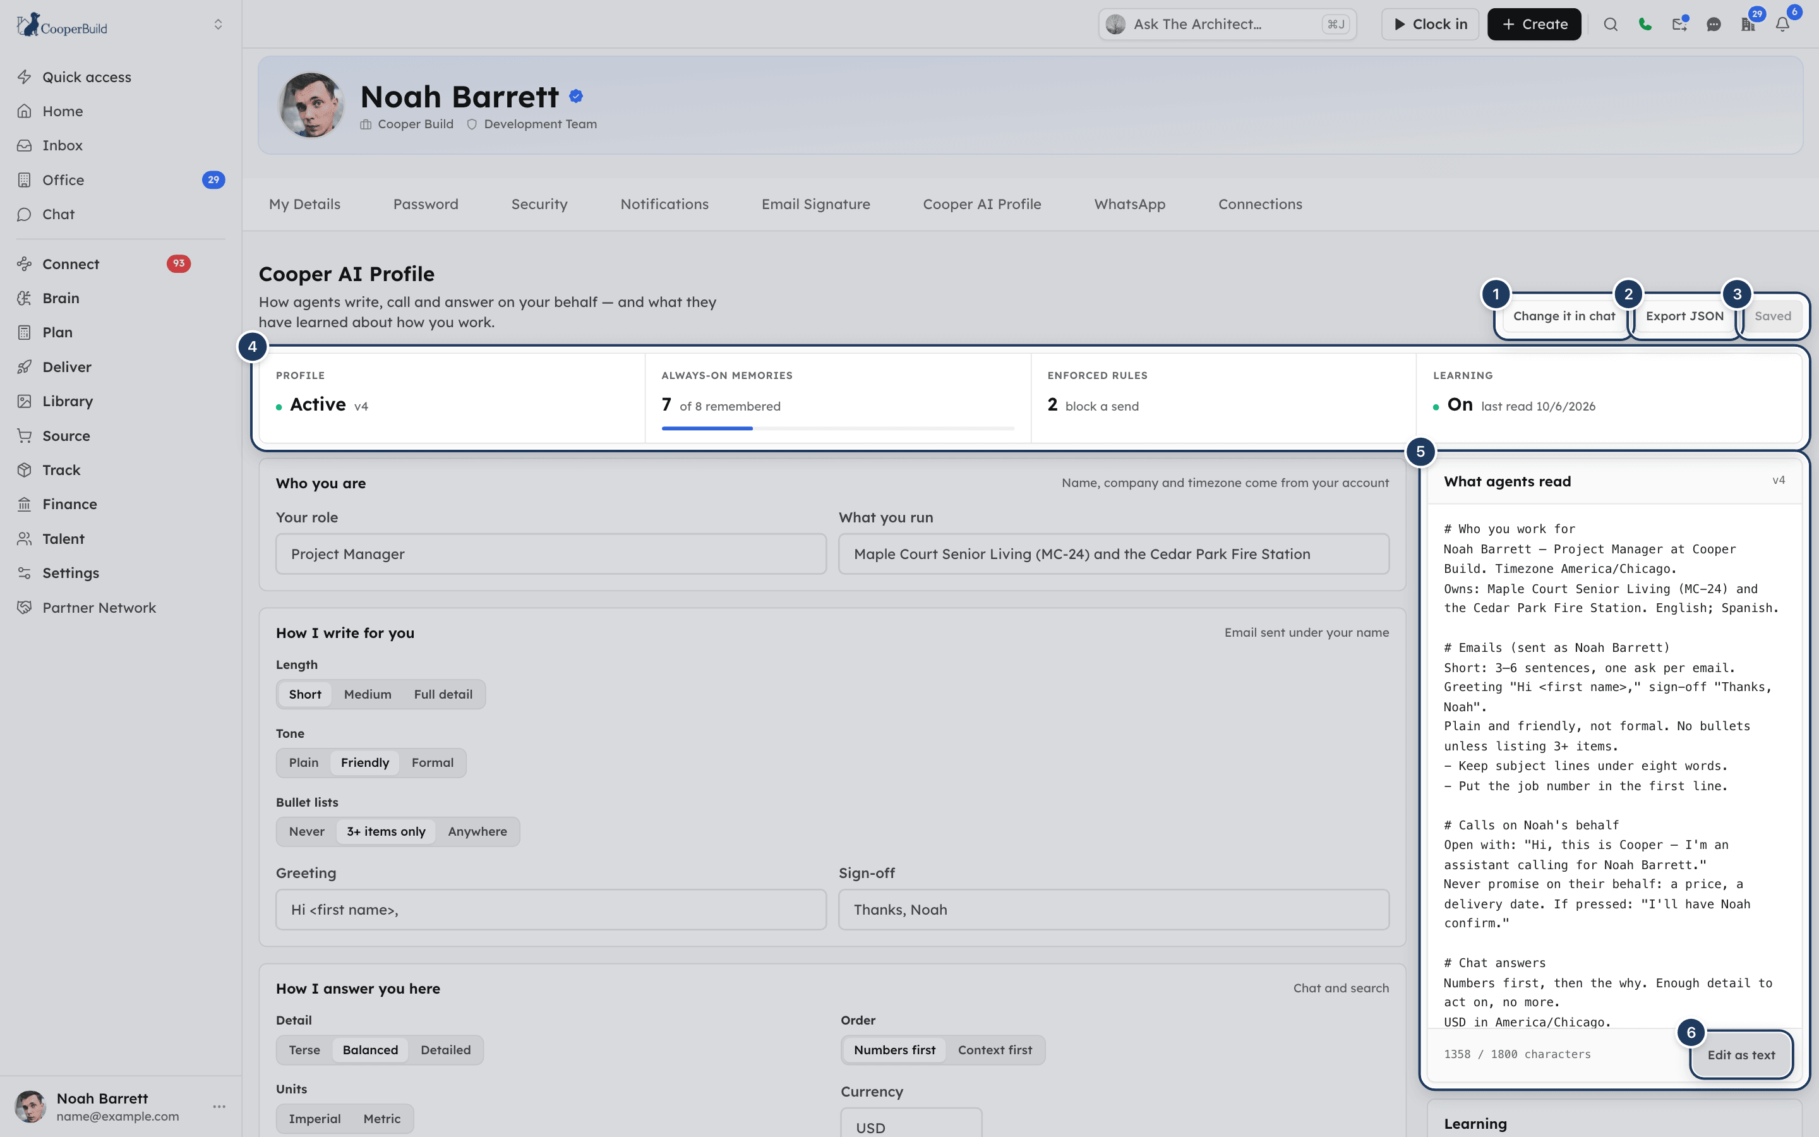1819x1137 pixels.
Task: Switch to the Security tab
Action: click(x=539, y=204)
